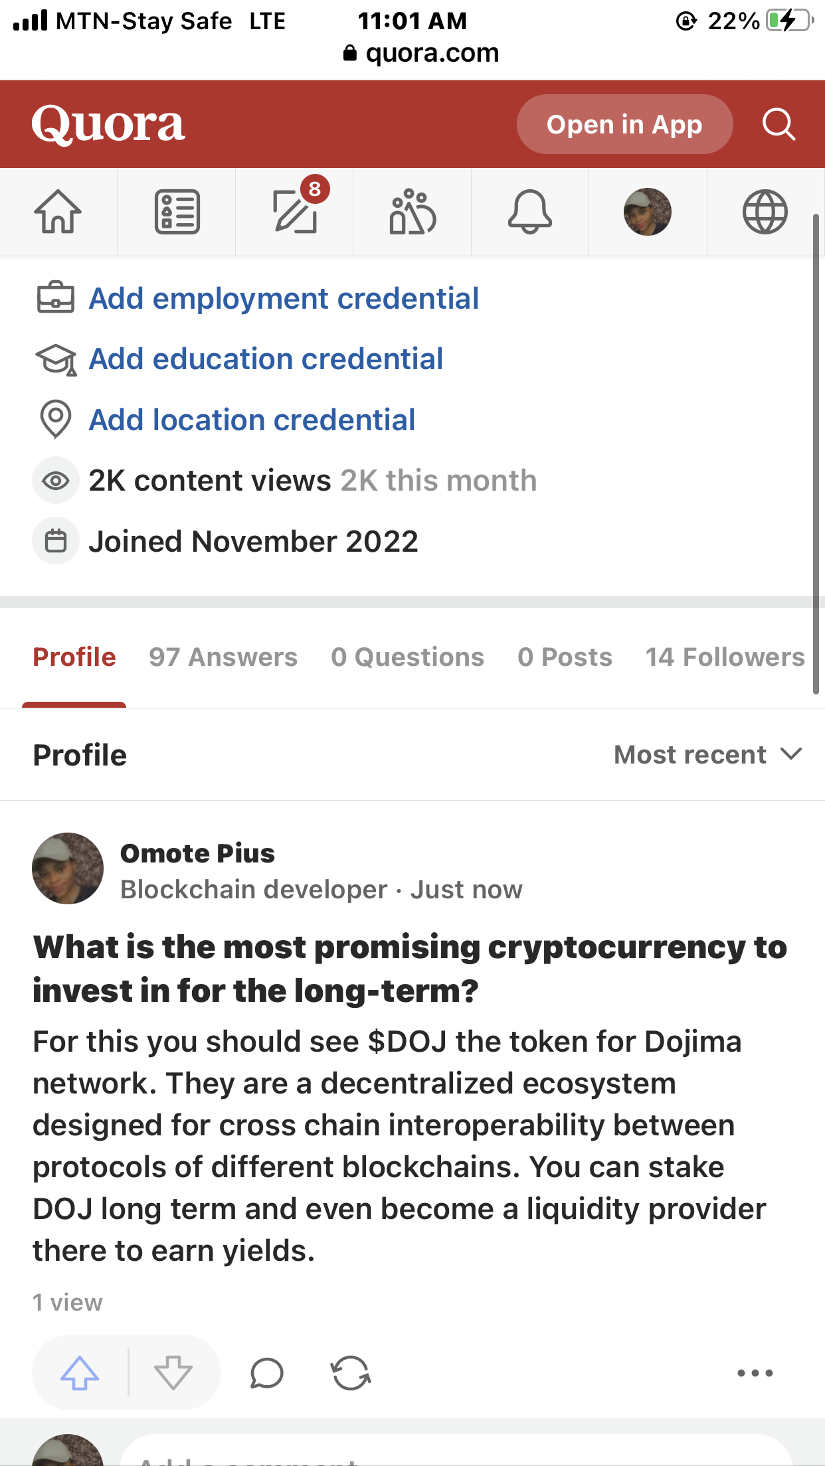
Task: Switch to the 97 Answers tab
Action: (223, 657)
